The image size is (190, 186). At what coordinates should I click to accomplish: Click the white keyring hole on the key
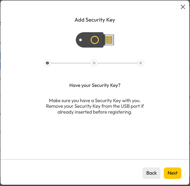pyautogui.click(x=80, y=40)
